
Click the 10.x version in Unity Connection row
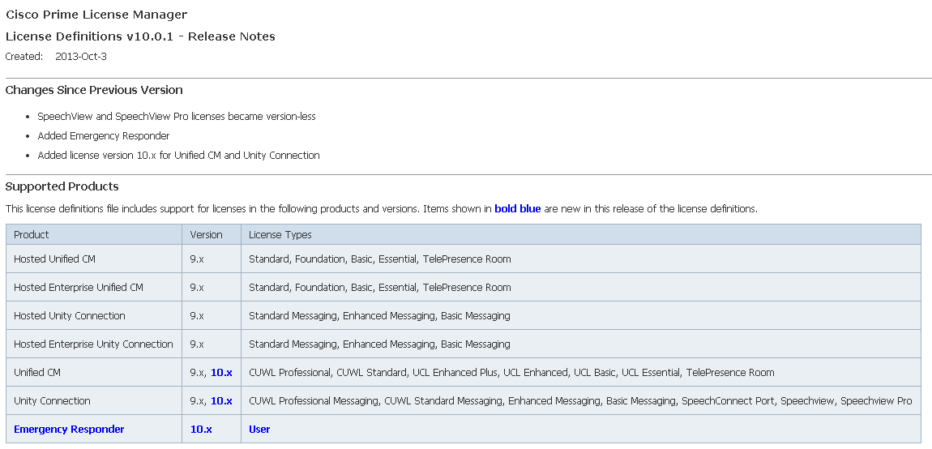point(221,401)
